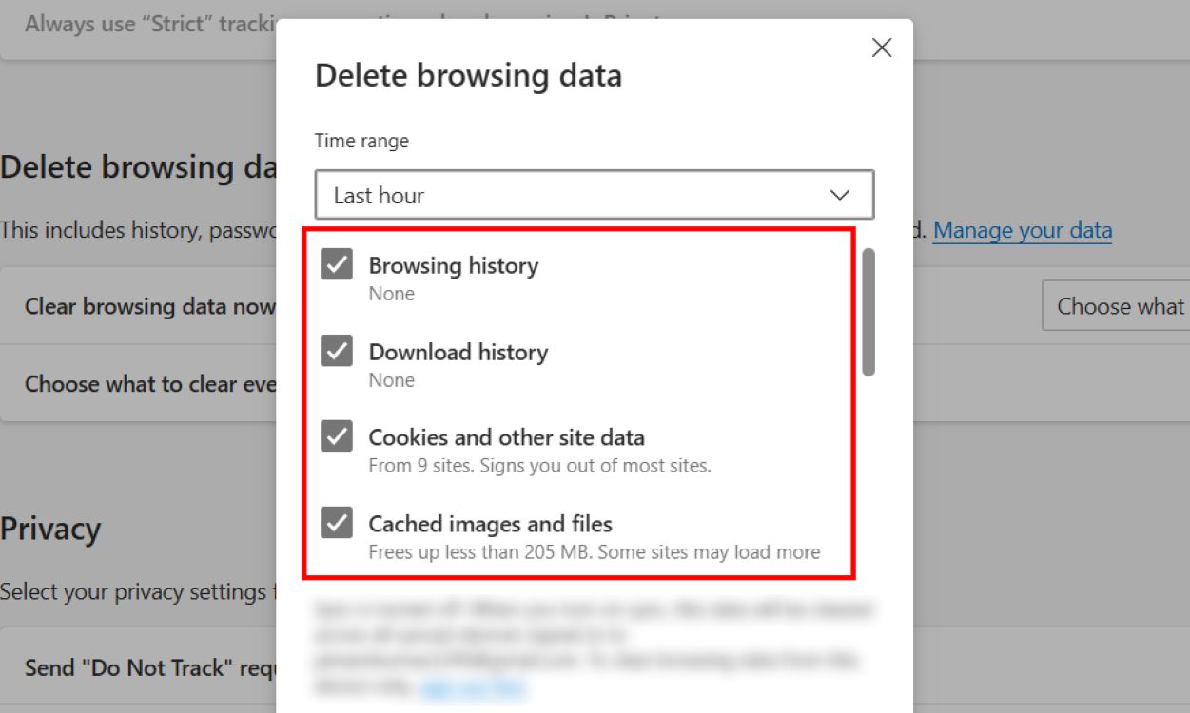Click the dialog scrollbar track below the thumb

pos(868,475)
